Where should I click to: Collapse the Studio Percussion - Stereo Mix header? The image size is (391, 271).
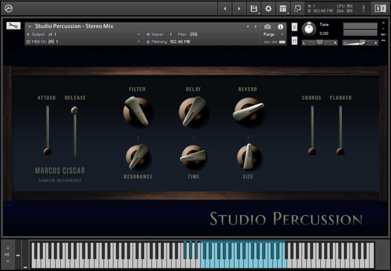[x=30, y=26]
